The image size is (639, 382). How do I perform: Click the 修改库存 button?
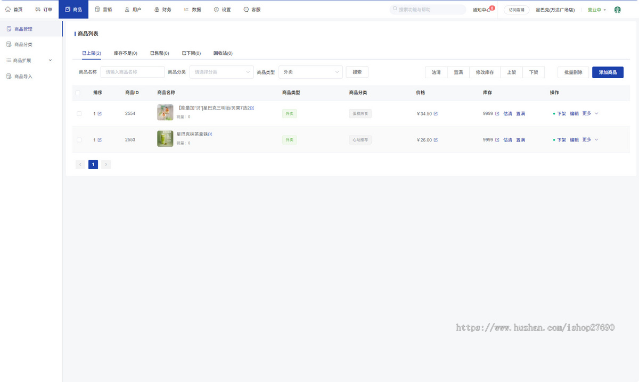485,72
